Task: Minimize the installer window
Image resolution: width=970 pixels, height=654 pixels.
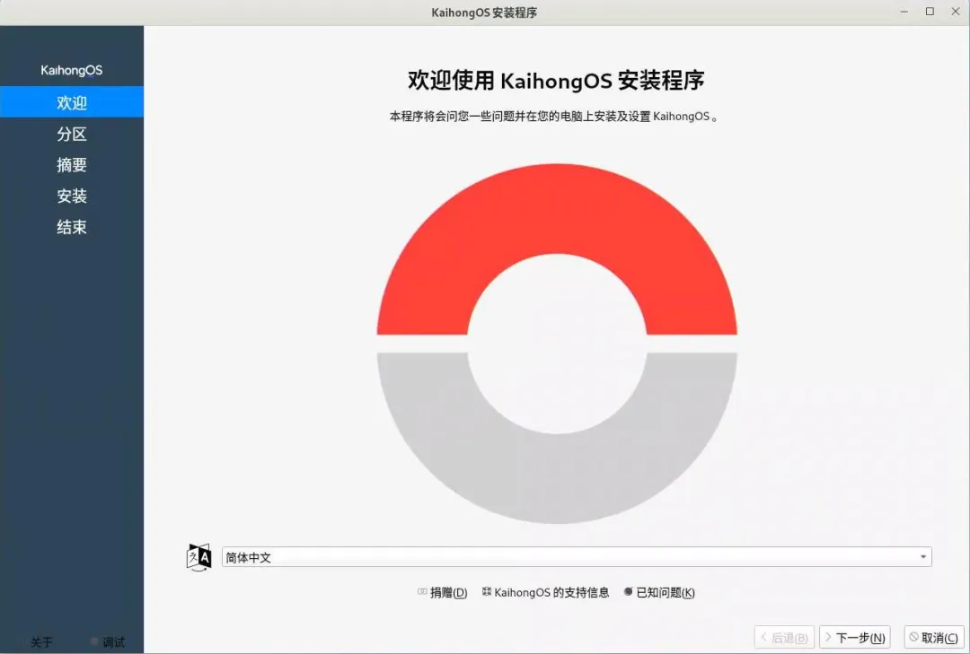Action: [904, 12]
